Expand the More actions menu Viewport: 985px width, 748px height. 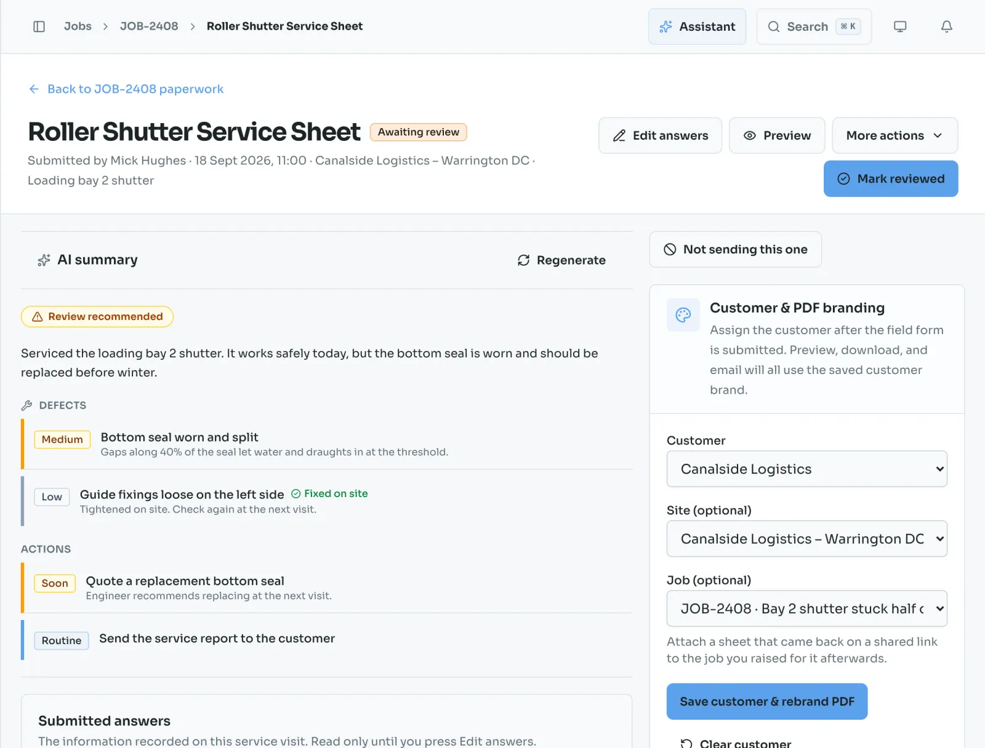coord(895,135)
